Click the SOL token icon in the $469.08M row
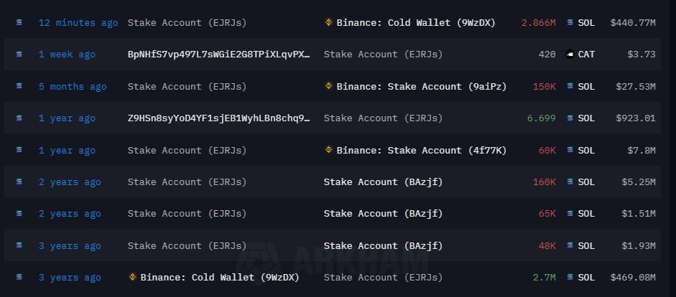676x297 pixels. pos(570,278)
